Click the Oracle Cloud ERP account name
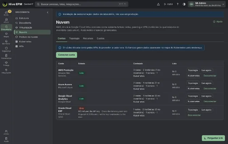Image resolution: width=228 pixels, height=144 pixels. [65, 110]
